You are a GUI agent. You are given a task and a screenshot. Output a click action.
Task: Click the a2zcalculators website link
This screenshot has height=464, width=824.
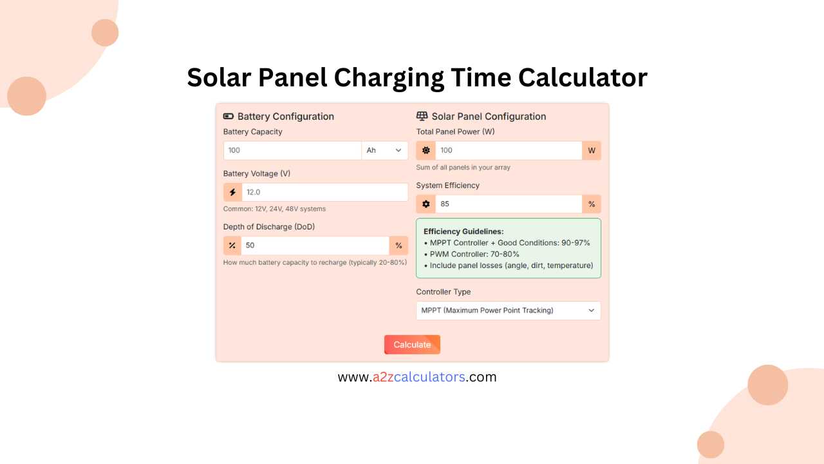[x=417, y=377]
